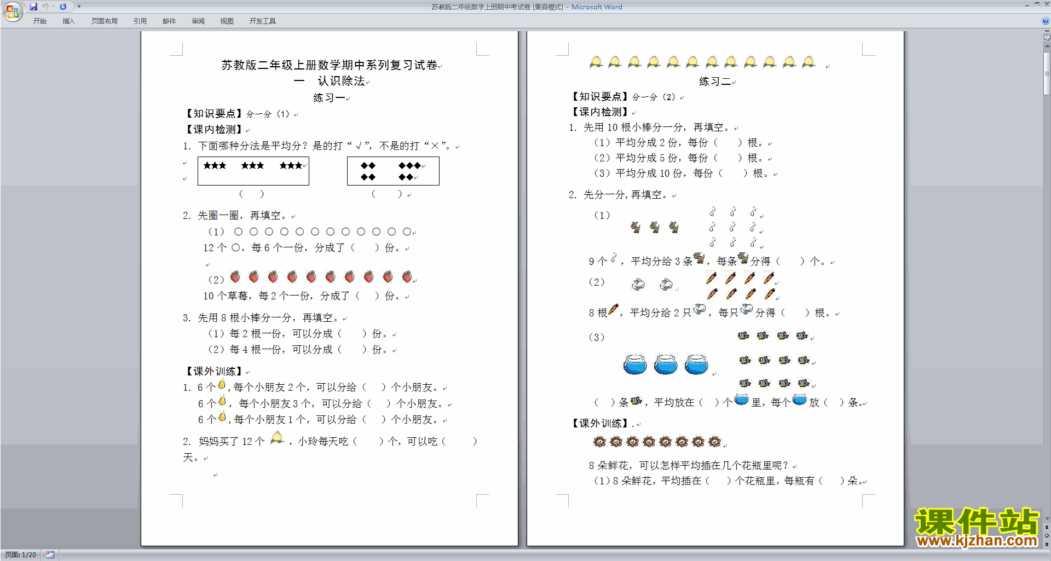Click the right box with diamond groups
The image size is (1051, 561).
tap(393, 171)
